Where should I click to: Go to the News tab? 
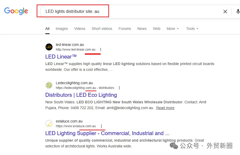(142, 29)
